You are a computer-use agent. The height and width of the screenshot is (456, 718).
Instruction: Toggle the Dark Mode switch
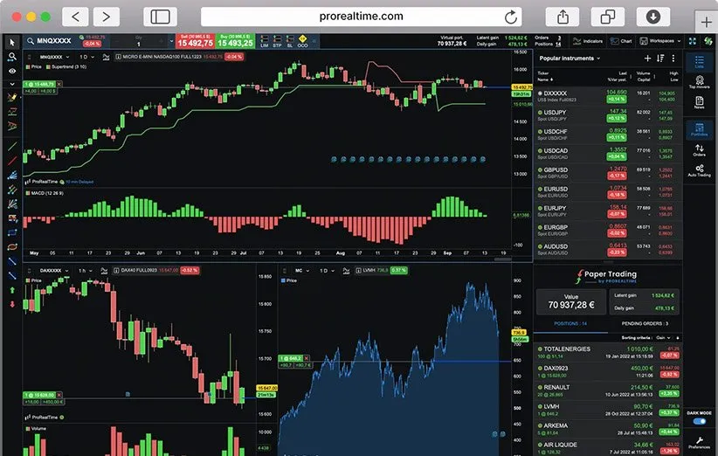point(699,421)
